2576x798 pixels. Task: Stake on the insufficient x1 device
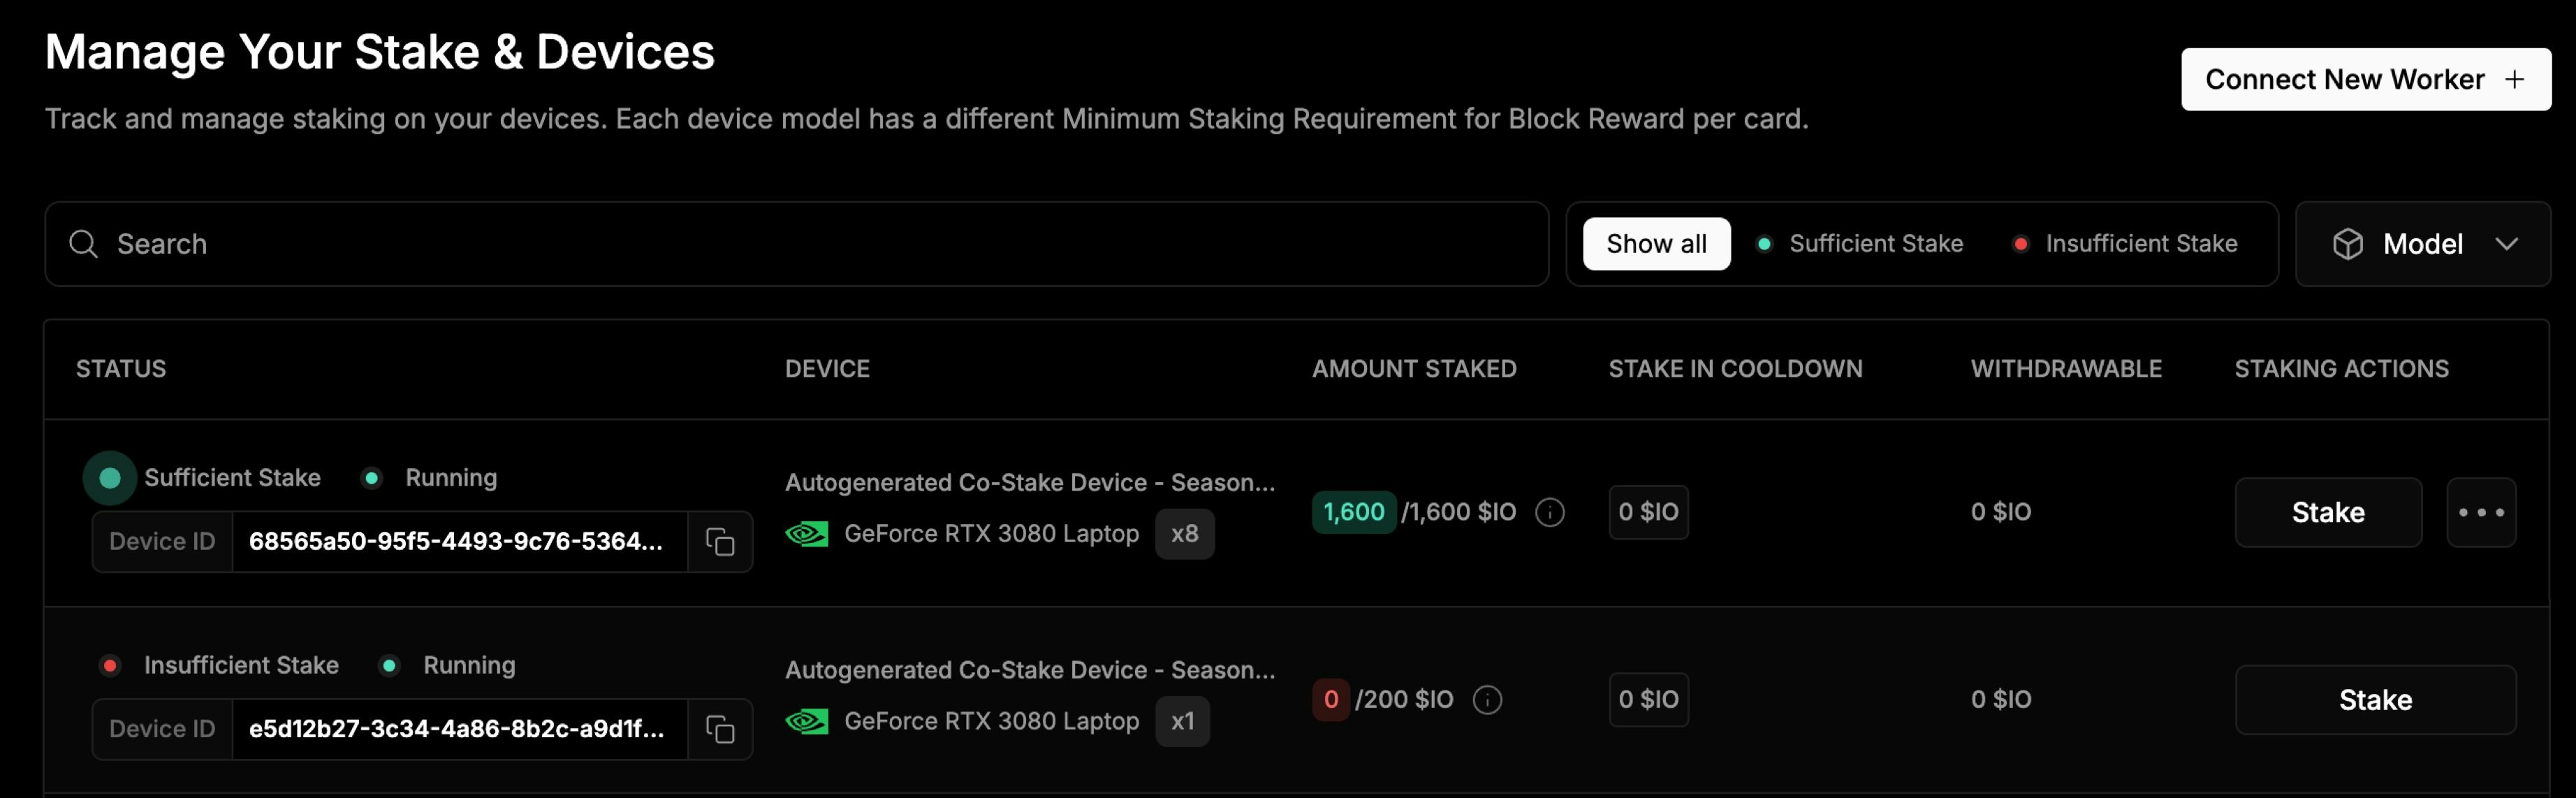pos(2375,700)
